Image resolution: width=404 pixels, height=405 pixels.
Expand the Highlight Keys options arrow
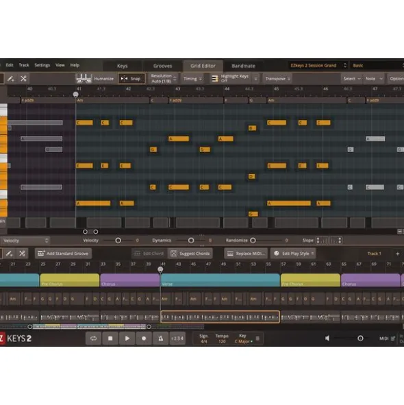coord(255,79)
